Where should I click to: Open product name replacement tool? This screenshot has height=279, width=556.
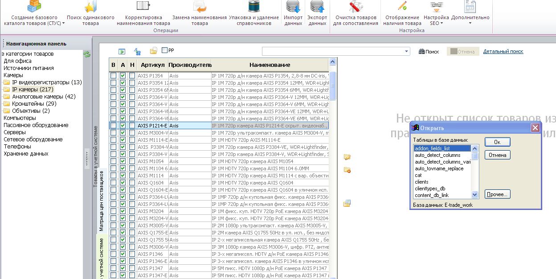(200, 13)
